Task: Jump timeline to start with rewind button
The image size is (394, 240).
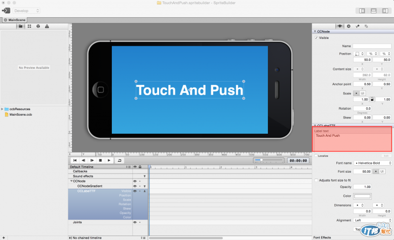Action: [x=75, y=160]
